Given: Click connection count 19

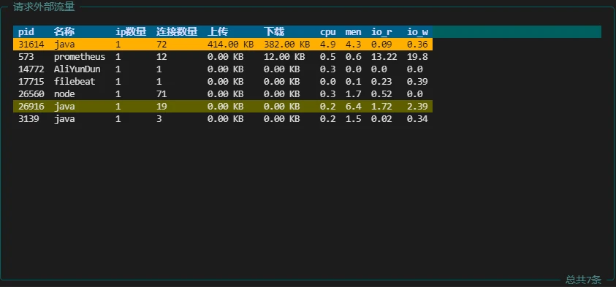Looking at the screenshot, I should (x=161, y=107).
